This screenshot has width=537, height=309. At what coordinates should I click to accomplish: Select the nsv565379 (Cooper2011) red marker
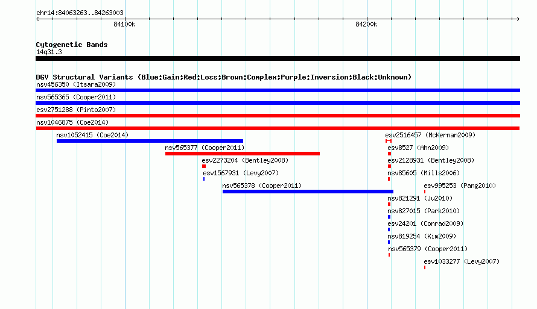click(x=389, y=255)
